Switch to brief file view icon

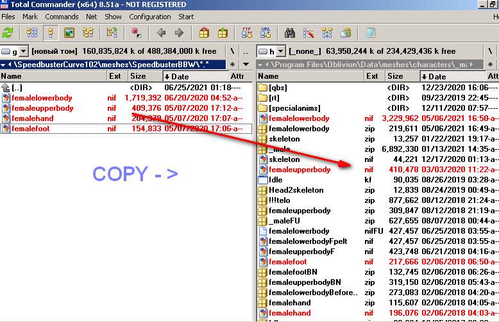pyautogui.click(x=32, y=33)
